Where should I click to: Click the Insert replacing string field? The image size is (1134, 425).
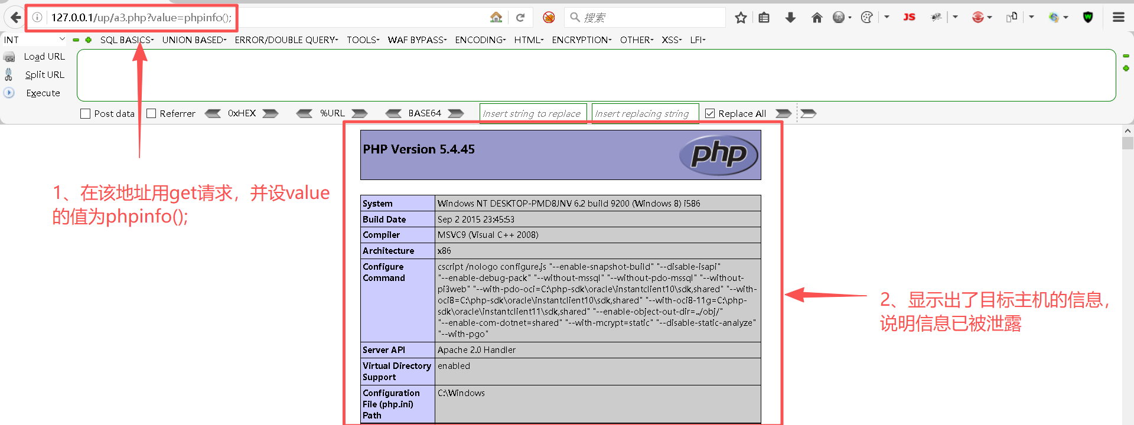[x=646, y=113]
